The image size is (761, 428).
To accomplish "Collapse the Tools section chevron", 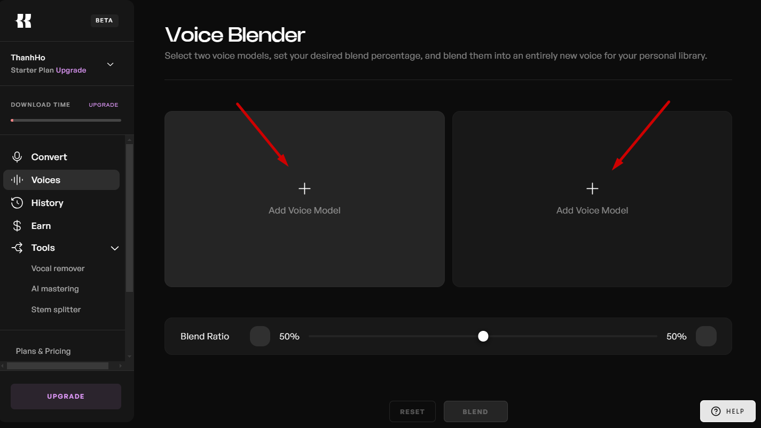I will point(114,248).
